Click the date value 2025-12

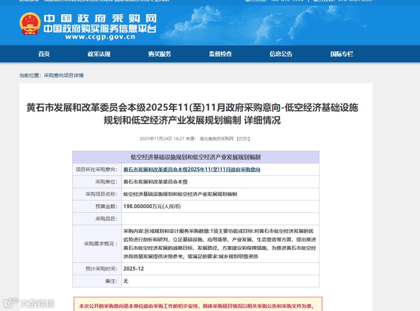[x=134, y=269]
